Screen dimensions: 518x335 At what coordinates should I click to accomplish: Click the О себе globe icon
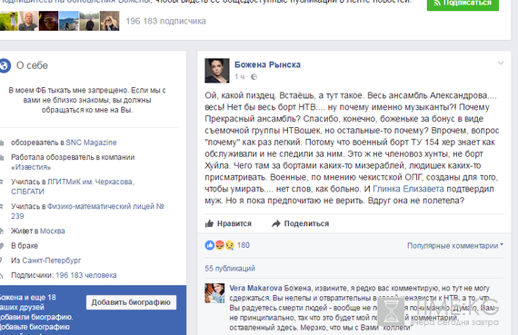tap(5, 65)
